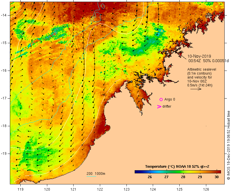Click latitude axis label '-19'
This screenshot has width=232, height=192.
(4, 154)
